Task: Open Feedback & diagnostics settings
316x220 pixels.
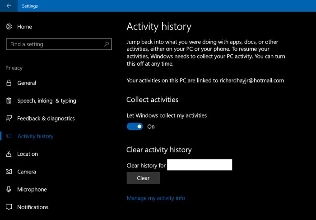Action: (46, 119)
